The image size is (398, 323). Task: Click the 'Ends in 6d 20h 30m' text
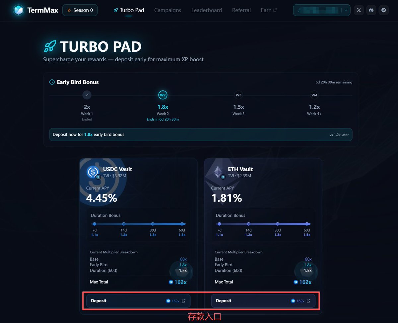(163, 119)
